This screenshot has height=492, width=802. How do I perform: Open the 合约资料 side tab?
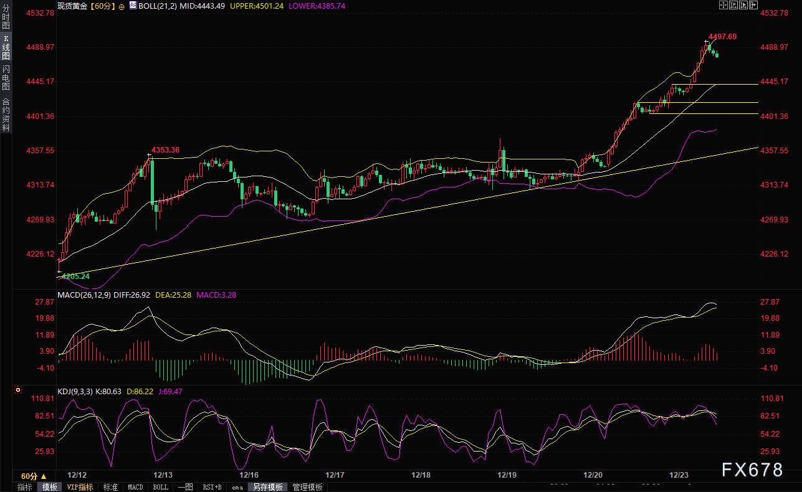point(6,114)
